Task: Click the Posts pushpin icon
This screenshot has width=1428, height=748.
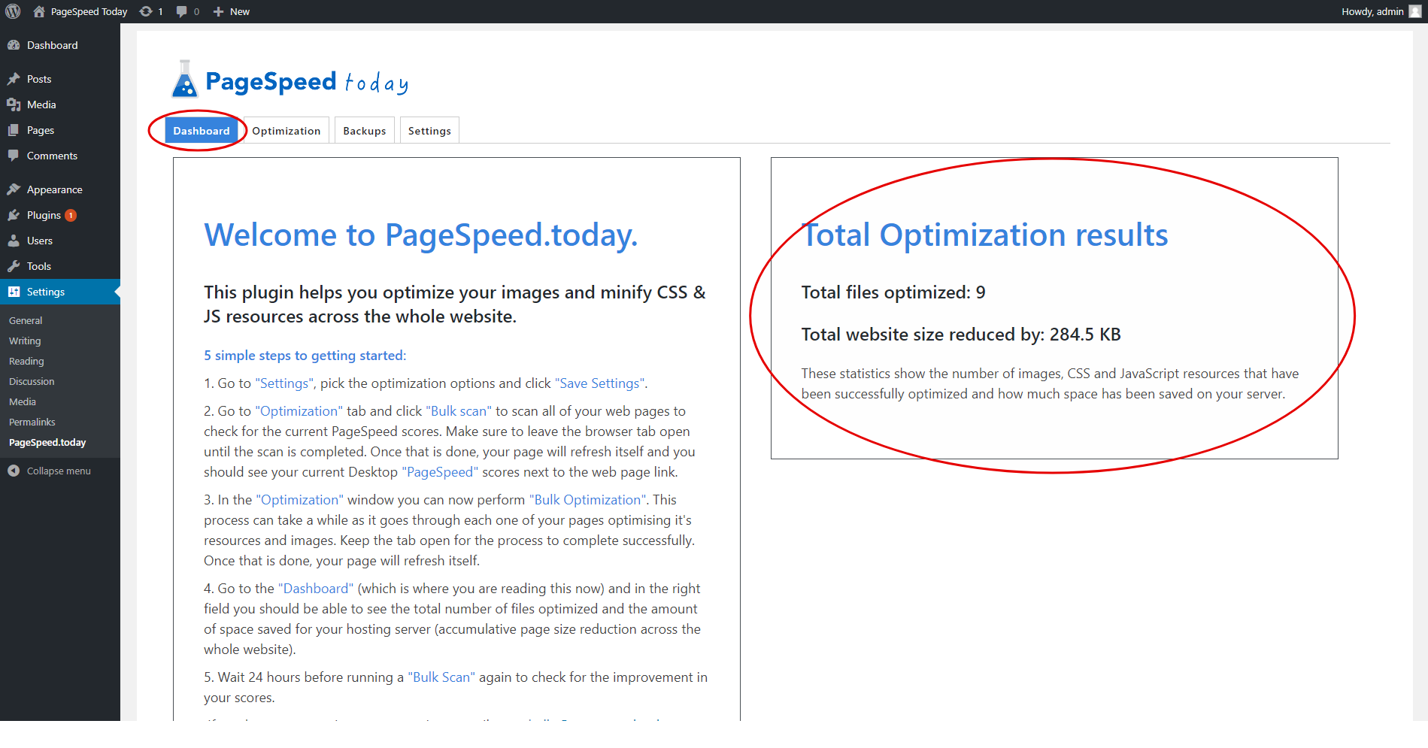Action: coord(14,79)
